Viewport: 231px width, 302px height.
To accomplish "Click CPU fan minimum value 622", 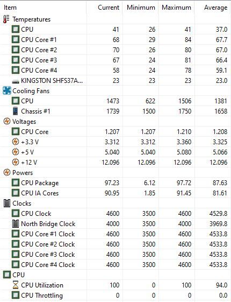I will pos(150,101).
